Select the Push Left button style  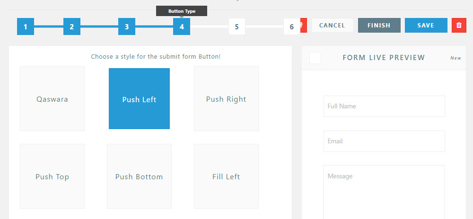point(139,99)
